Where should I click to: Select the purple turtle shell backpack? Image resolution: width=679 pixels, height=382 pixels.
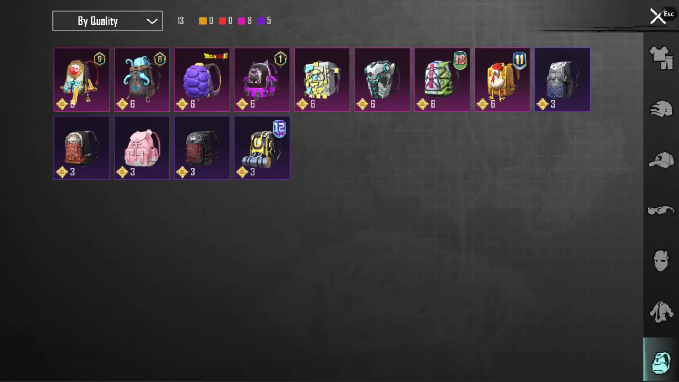click(x=202, y=80)
